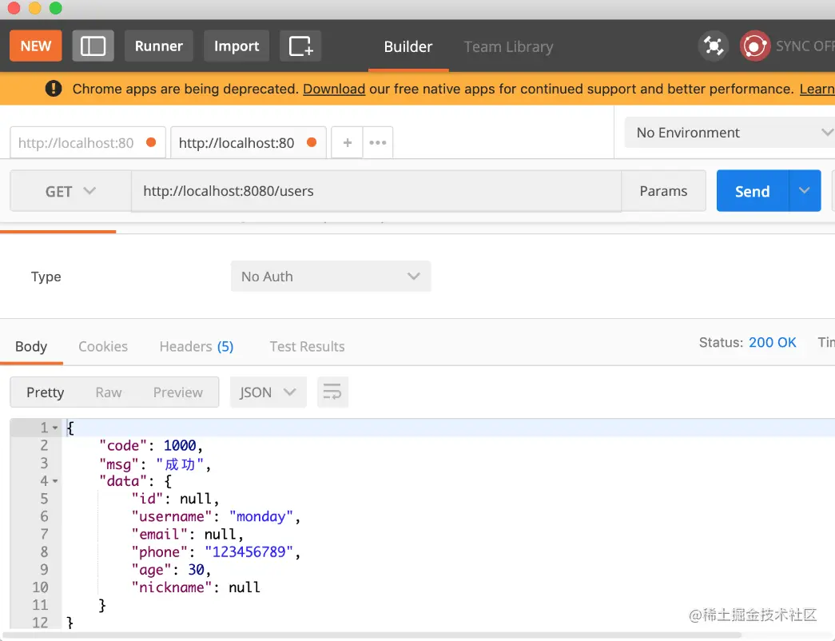The width and height of the screenshot is (835, 641).
Task: Select Pretty view mode
Action: [46, 392]
